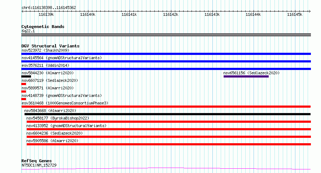Click the short black bar under nsv5844230
This screenshot has height=173, width=321.
click(x=26, y=76)
